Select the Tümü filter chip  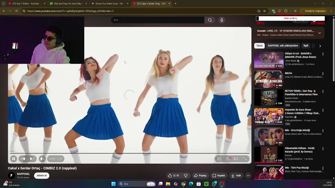click(x=259, y=46)
